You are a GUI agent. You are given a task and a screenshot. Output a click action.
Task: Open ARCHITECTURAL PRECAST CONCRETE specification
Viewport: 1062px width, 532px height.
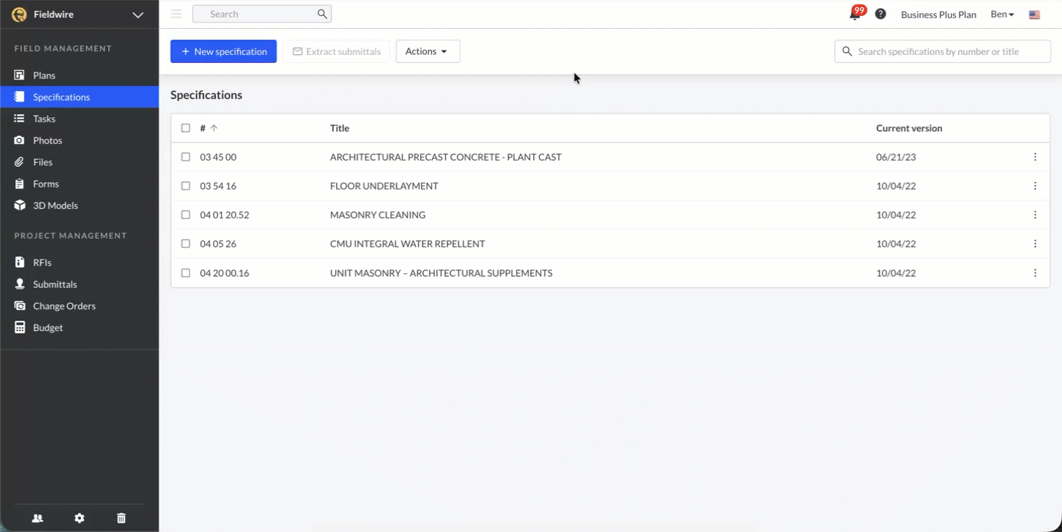point(445,157)
